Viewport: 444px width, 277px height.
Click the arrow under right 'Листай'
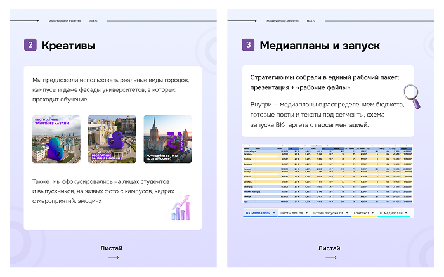click(x=330, y=258)
